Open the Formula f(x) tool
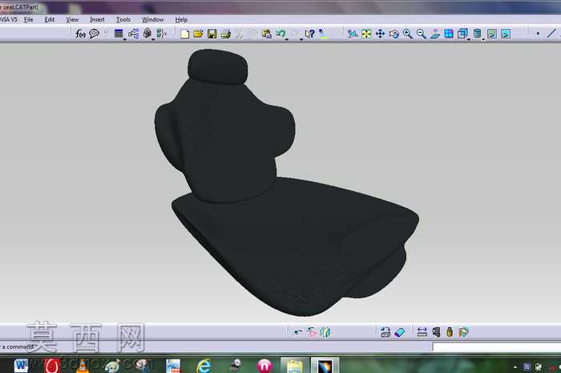561x373 pixels. (x=80, y=34)
